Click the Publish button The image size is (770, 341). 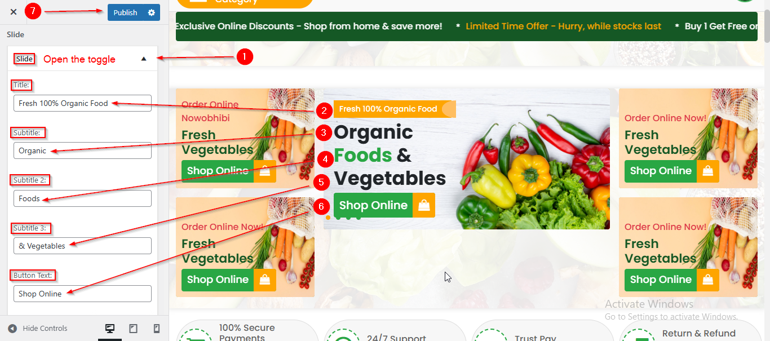(125, 12)
